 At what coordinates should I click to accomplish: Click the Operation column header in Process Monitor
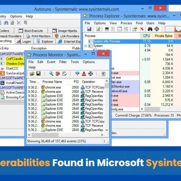(92, 82)
